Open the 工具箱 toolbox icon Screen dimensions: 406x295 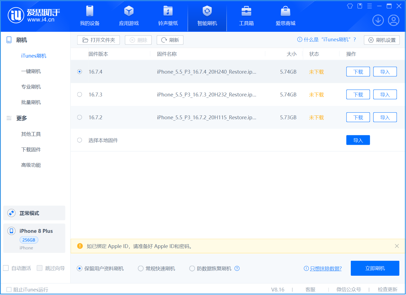246,11
